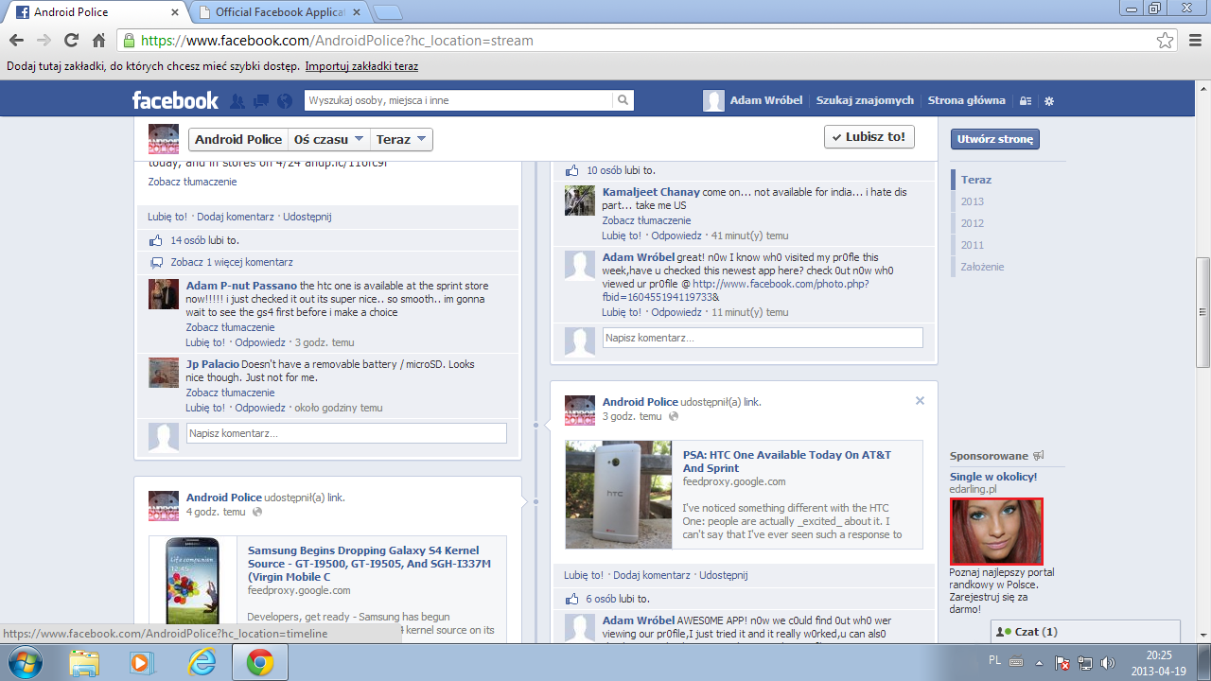Go to Strona główna
Viewport: 1211px width, 681px height.
coord(966,100)
